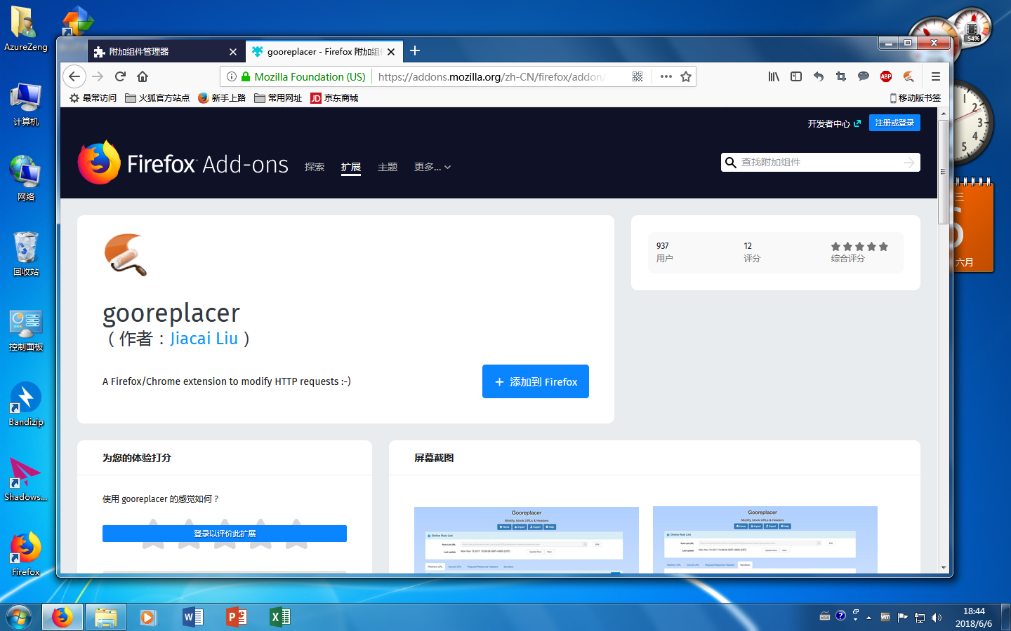Screen dimensions: 1011x631
Task: Click the chat bubble toolbar icon
Action: coord(864,76)
